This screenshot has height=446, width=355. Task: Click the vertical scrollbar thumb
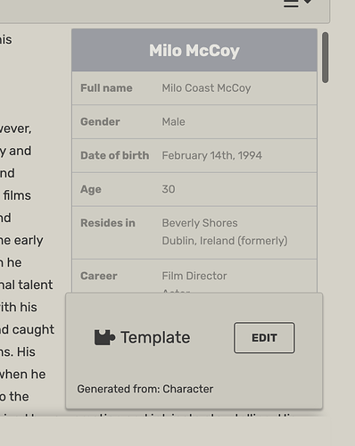(x=326, y=57)
